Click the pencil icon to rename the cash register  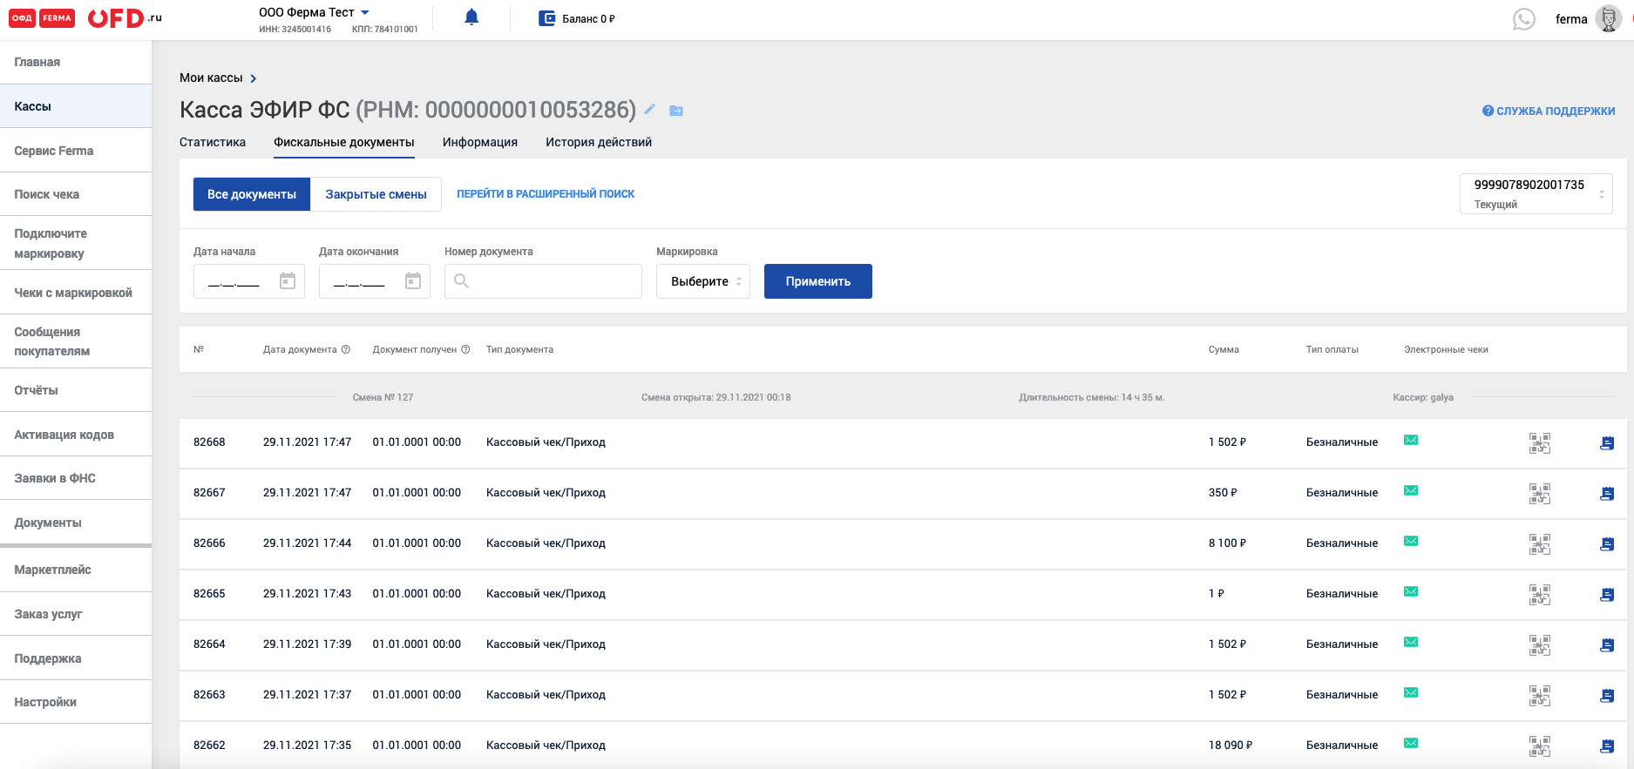click(x=650, y=110)
